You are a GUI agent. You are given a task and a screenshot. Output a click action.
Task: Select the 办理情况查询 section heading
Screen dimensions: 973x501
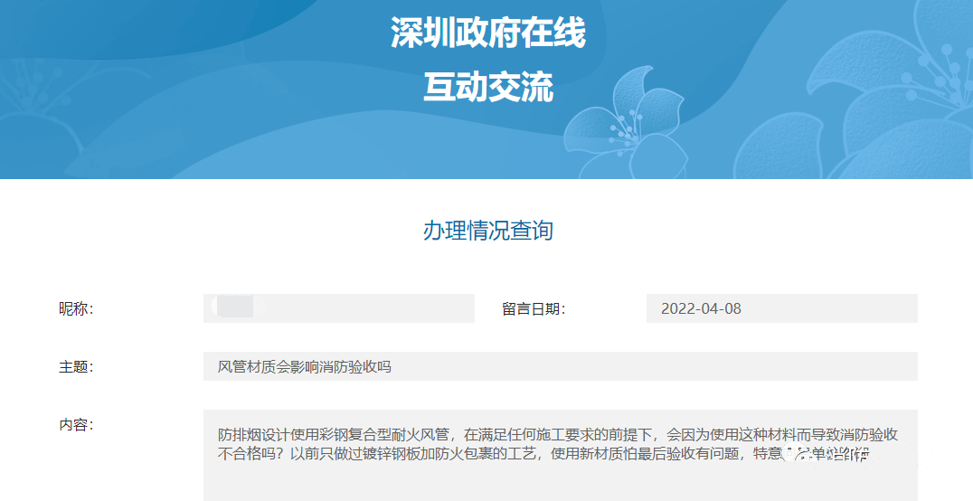[487, 231]
